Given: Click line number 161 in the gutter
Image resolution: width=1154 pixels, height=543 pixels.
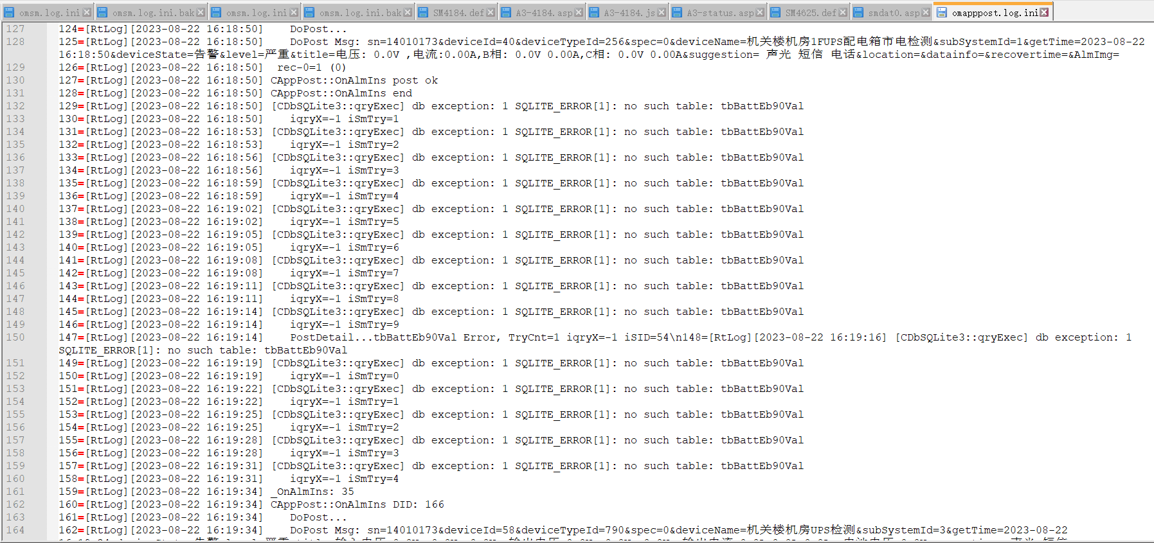Looking at the screenshot, I should tap(15, 492).
